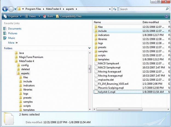171x127 pixels.
Task: Select templates in the folder tree
Action: point(29,110)
